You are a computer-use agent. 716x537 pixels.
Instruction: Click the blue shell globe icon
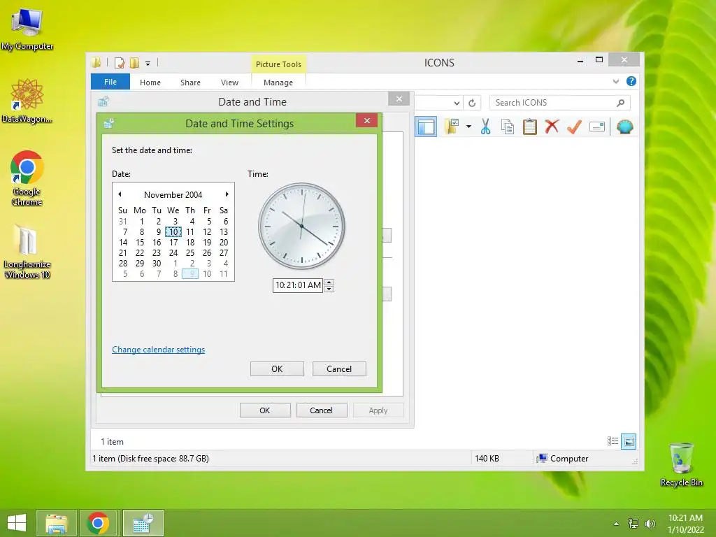[624, 127]
